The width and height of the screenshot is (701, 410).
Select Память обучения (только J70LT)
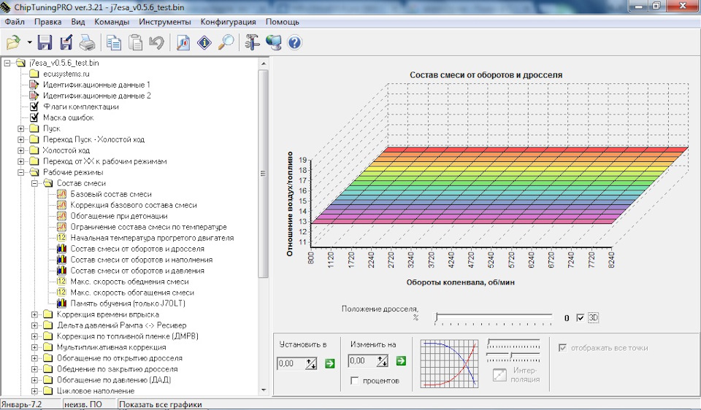pos(128,303)
